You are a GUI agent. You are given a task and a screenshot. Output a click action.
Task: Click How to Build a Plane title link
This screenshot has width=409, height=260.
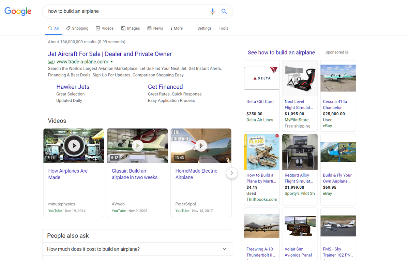261,178
